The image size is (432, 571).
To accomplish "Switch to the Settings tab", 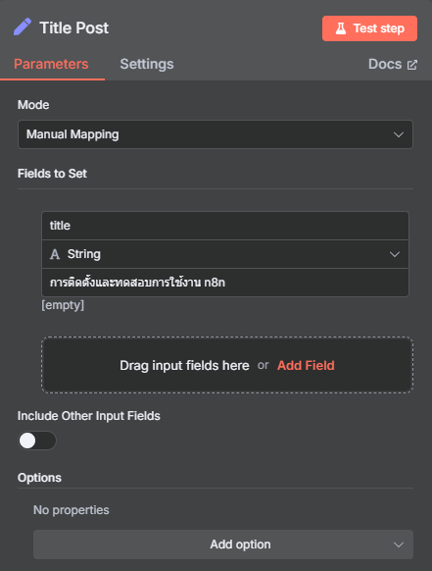I will pyautogui.click(x=147, y=64).
